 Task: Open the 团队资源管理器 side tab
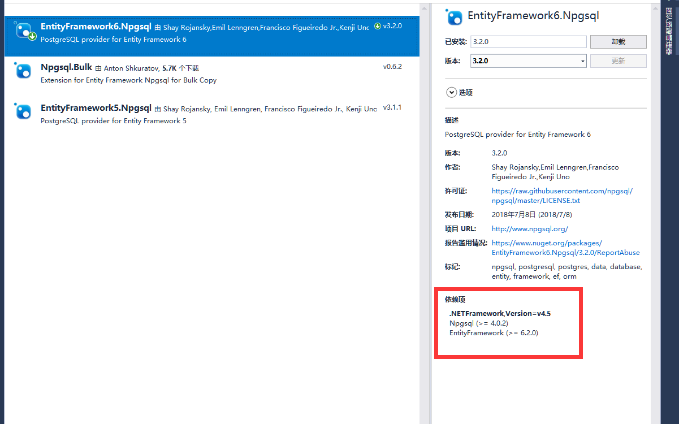669,32
